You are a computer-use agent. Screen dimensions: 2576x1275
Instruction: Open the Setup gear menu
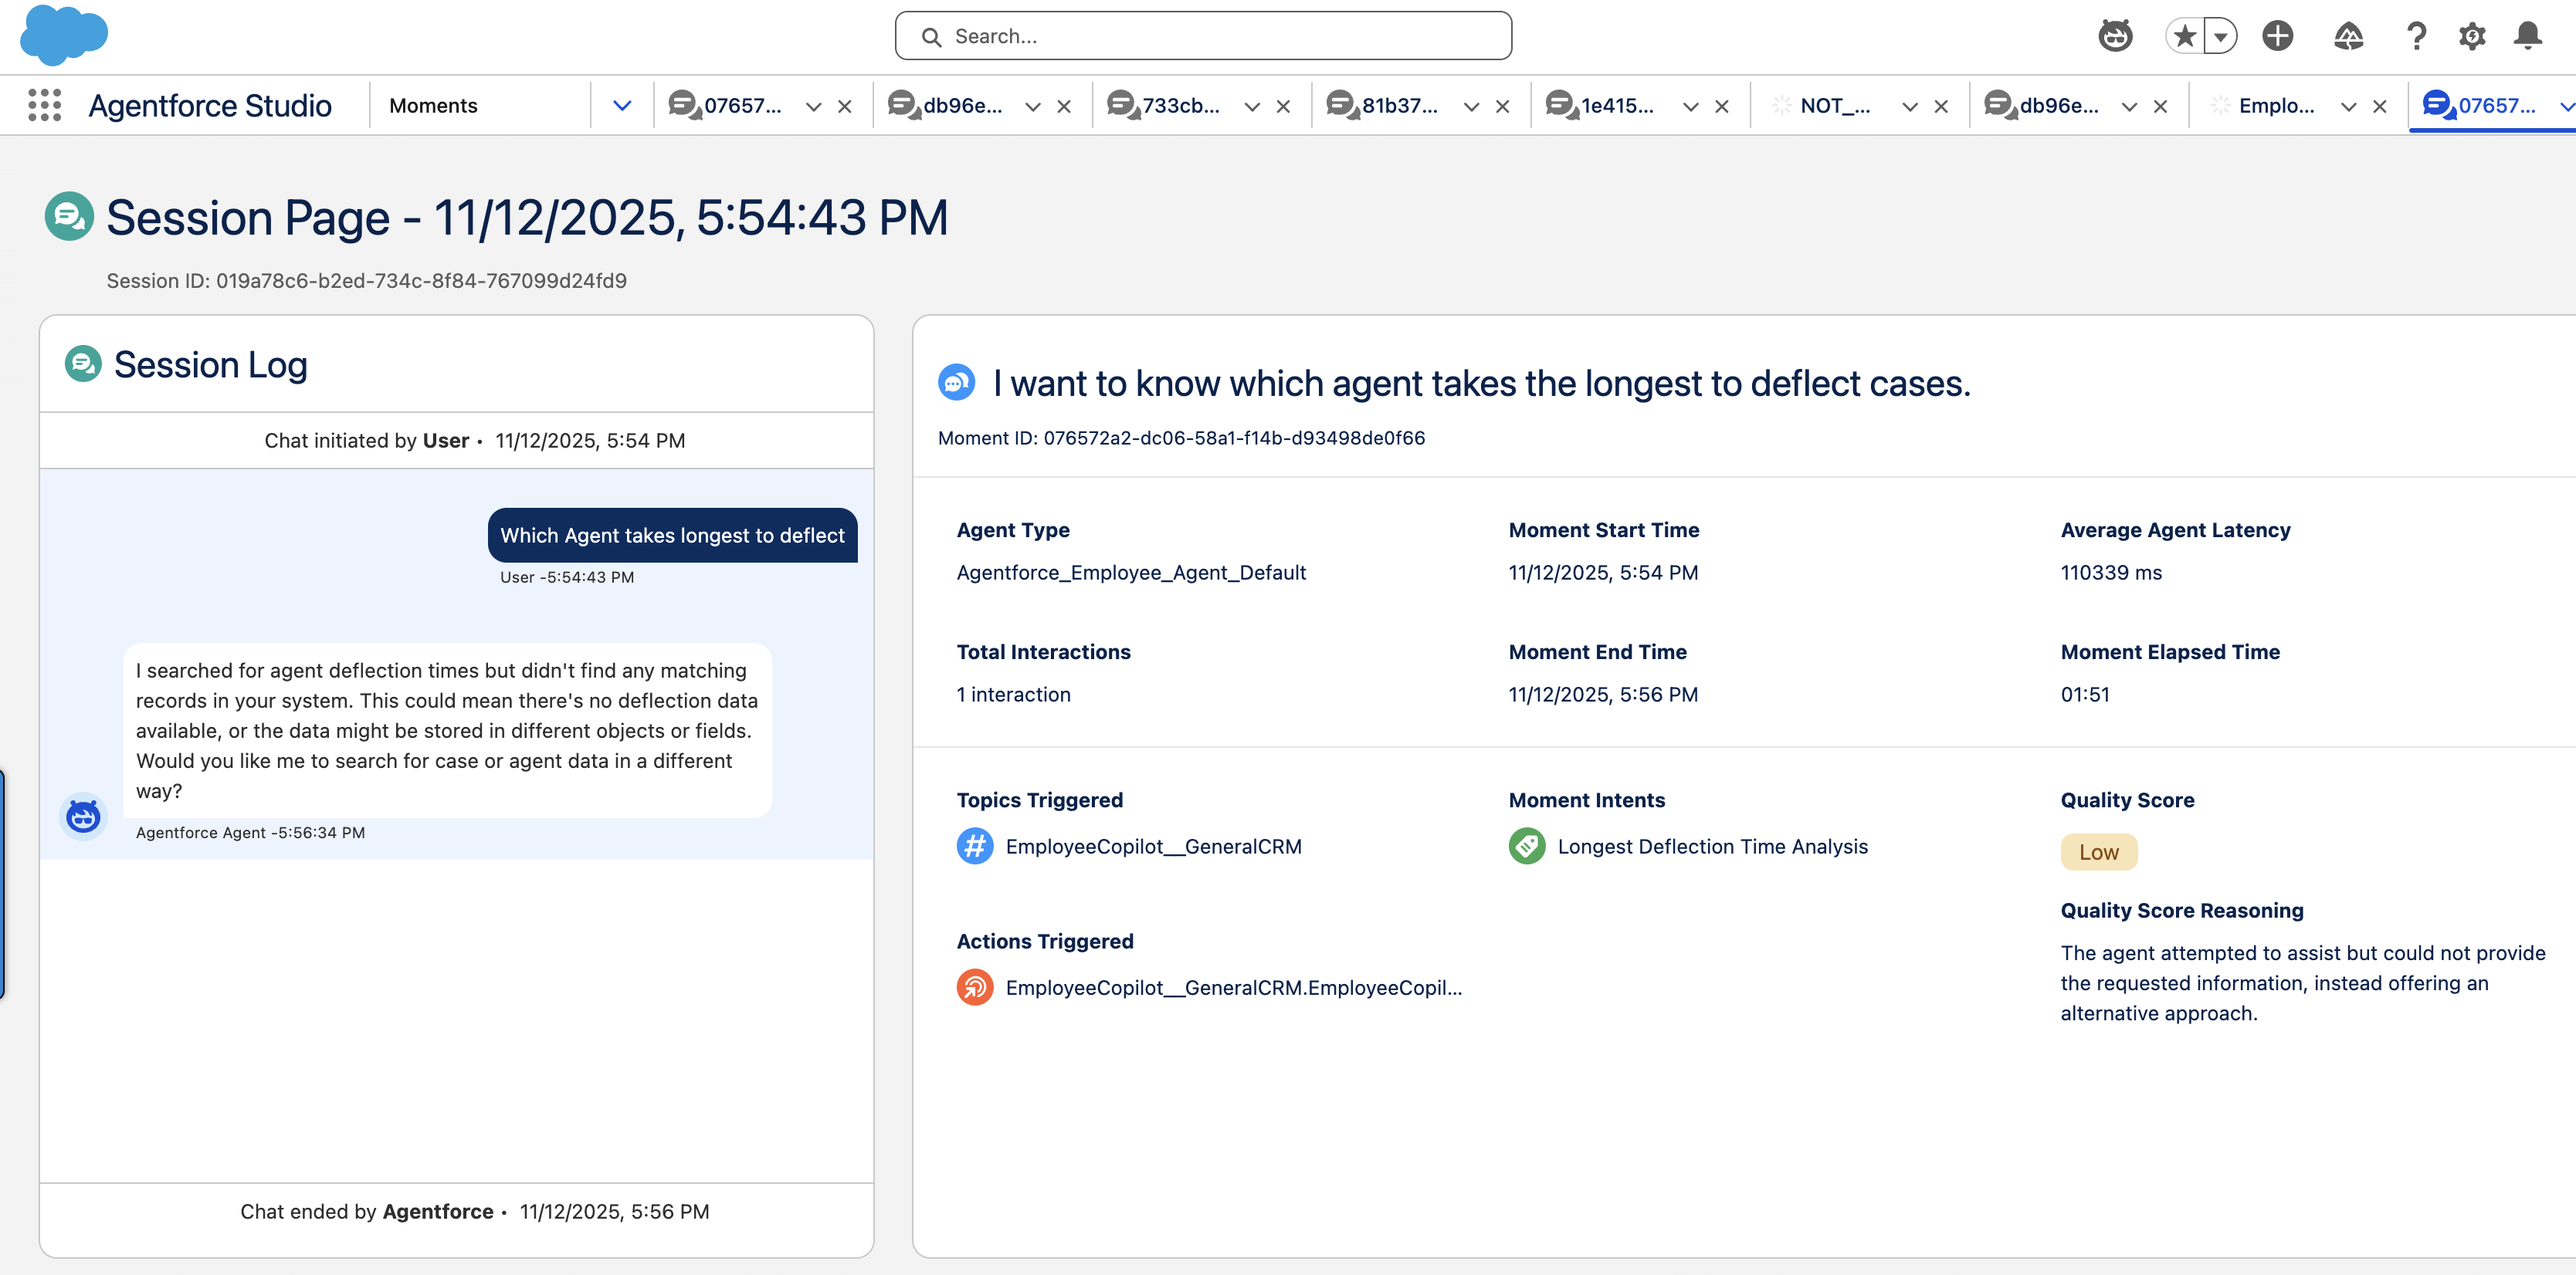[x=2472, y=36]
